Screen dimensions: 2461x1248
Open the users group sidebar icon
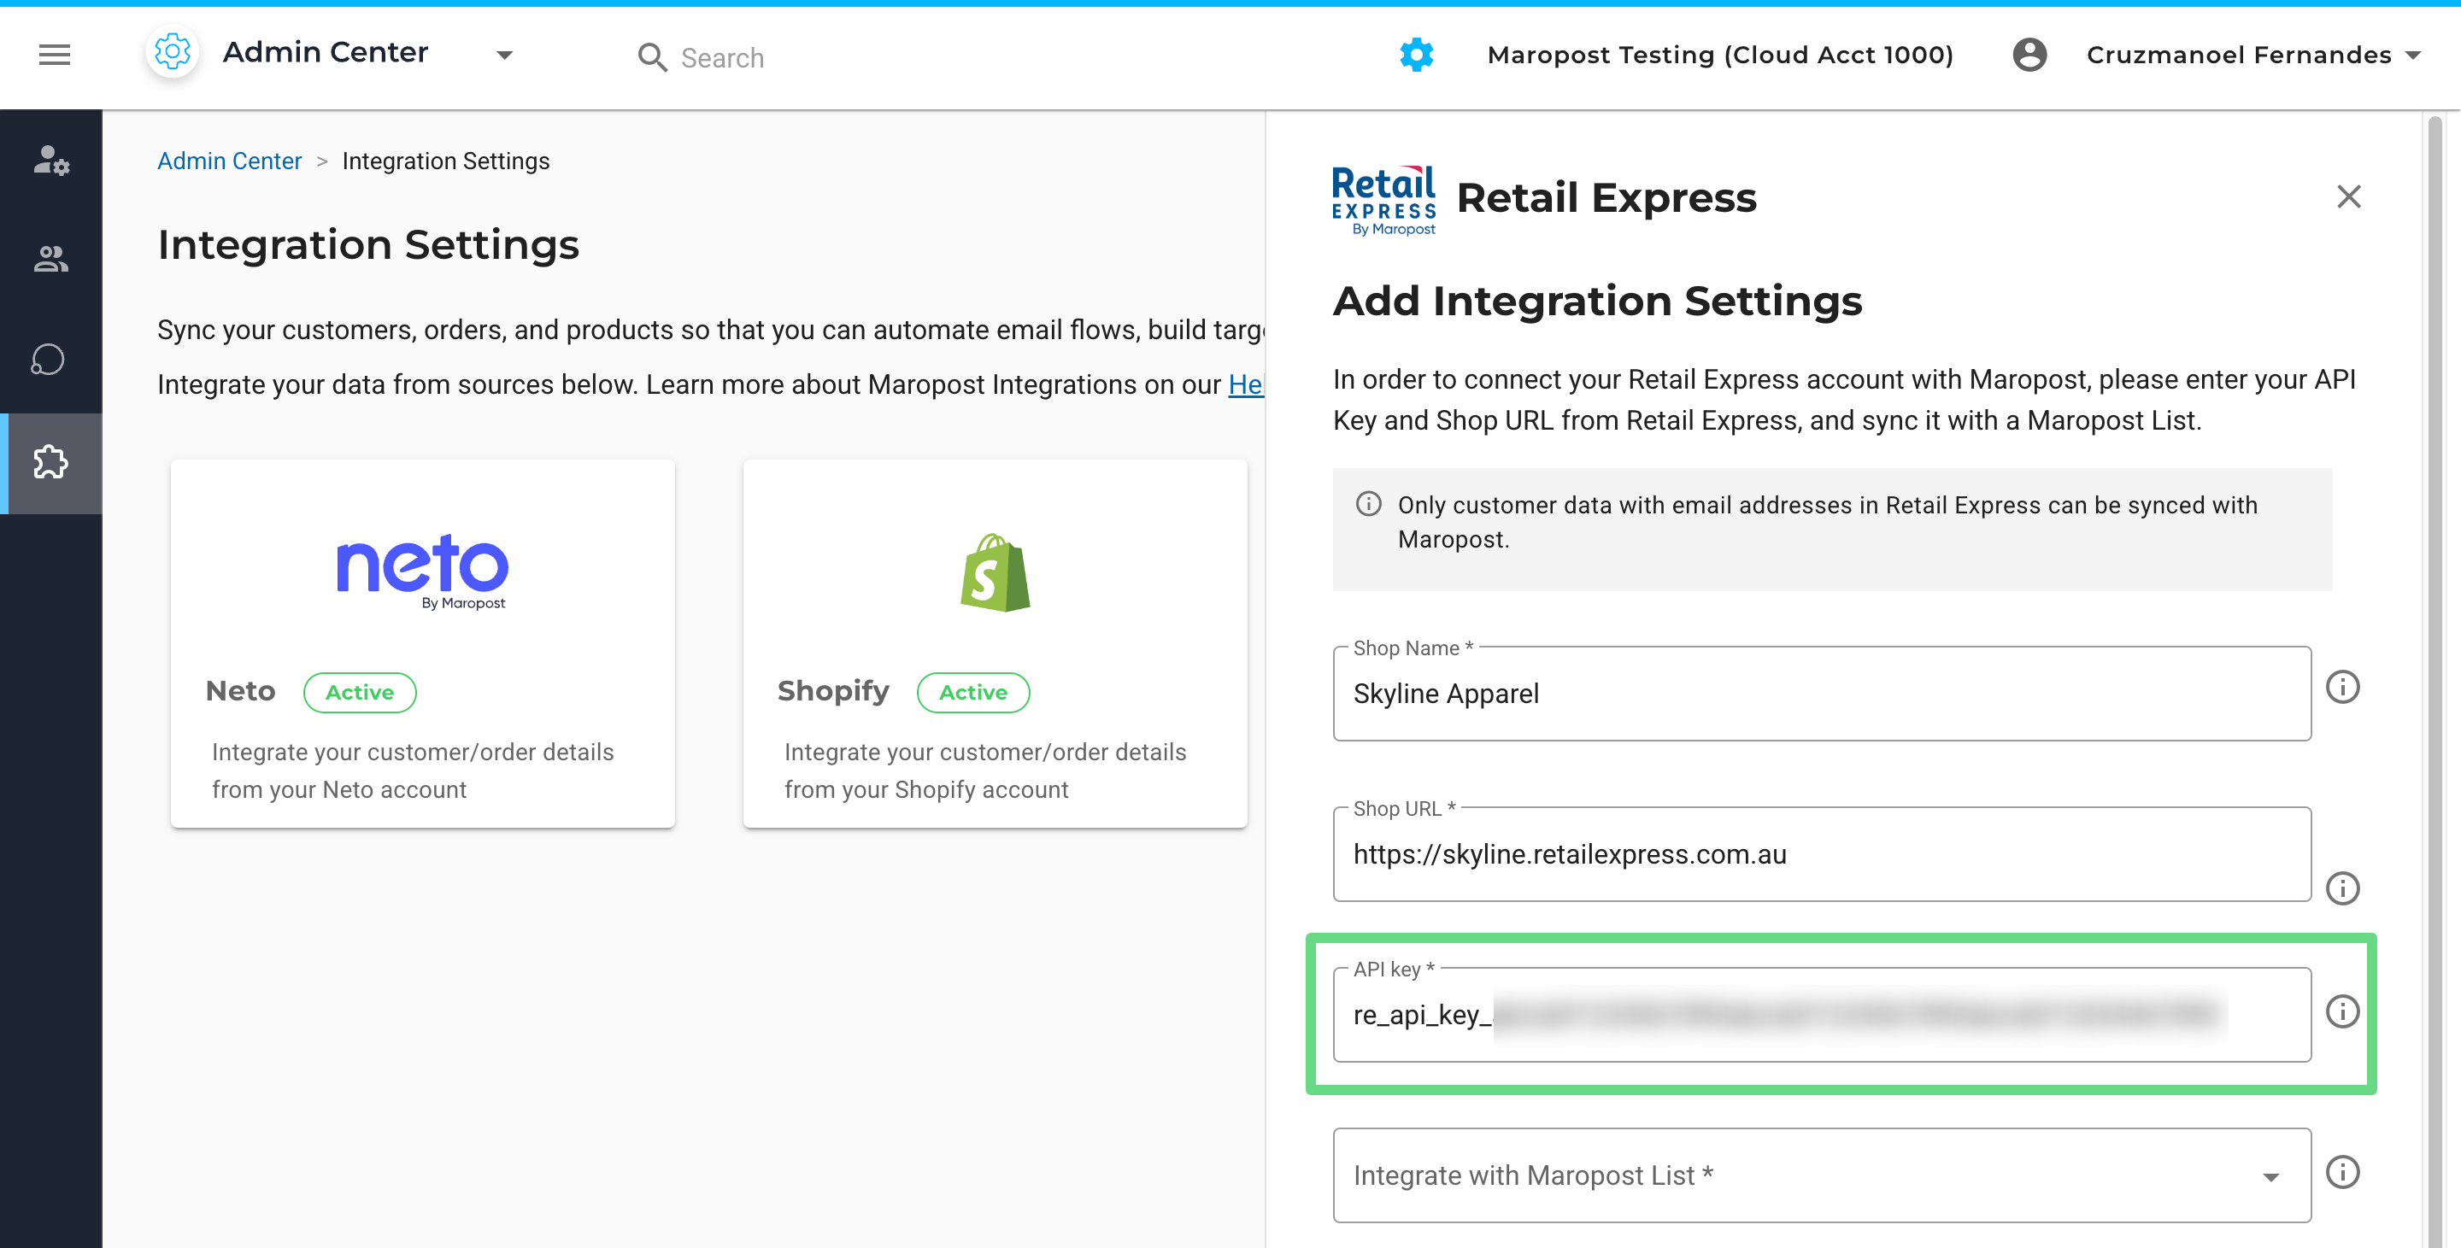pyautogui.click(x=51, y=259)
